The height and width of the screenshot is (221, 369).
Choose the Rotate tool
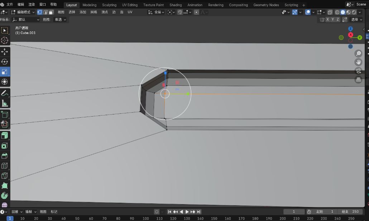[x=5, y=62]
